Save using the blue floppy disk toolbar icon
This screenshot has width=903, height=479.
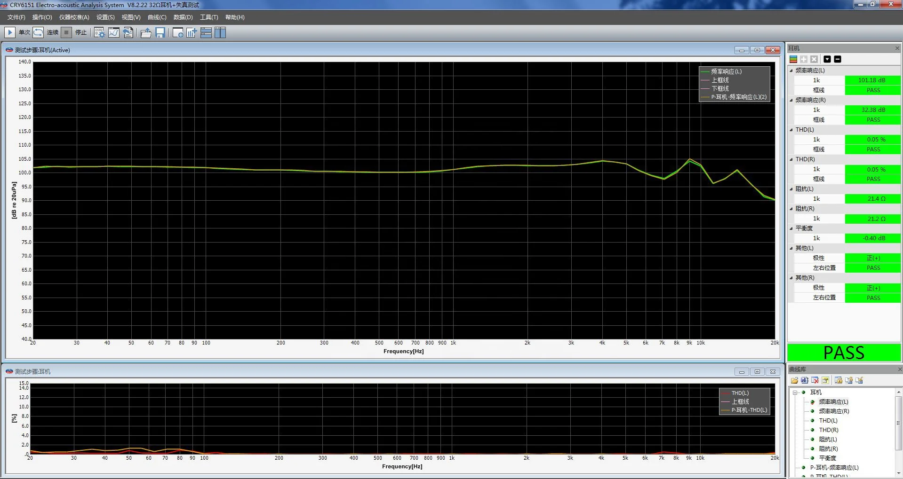(x=160, y=32)
